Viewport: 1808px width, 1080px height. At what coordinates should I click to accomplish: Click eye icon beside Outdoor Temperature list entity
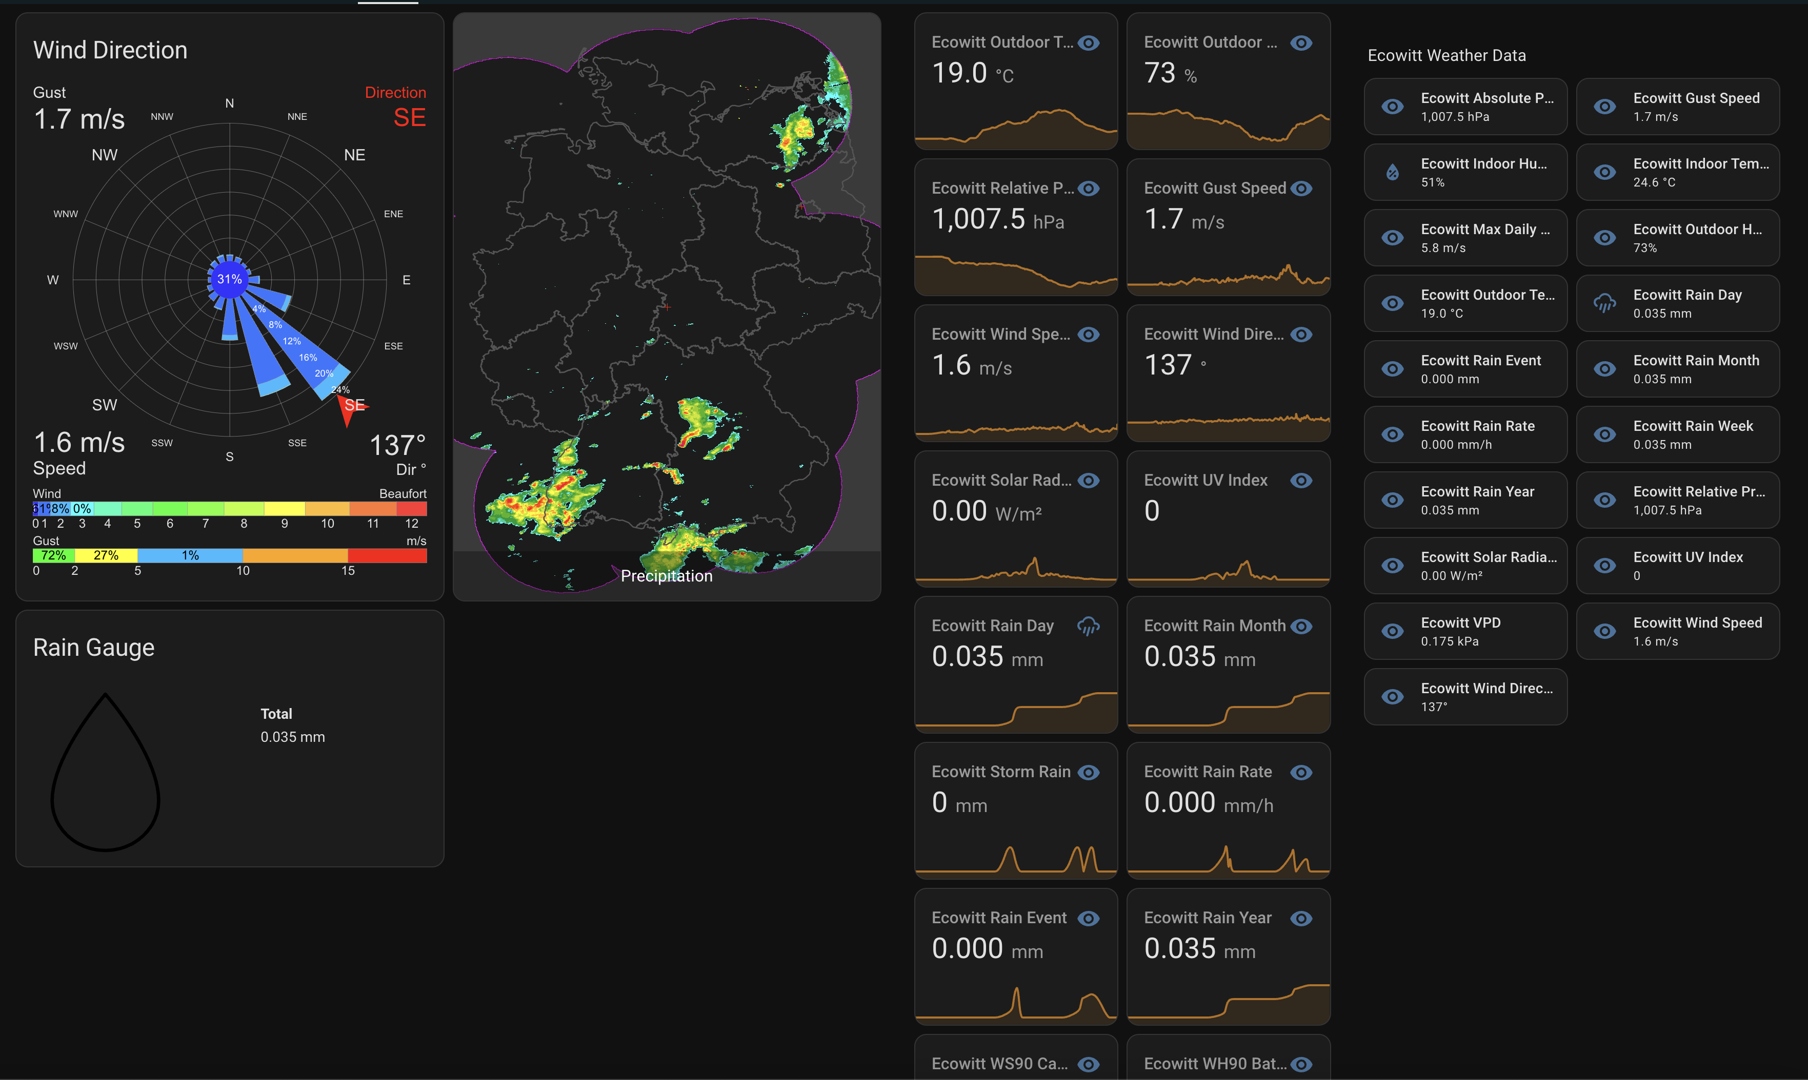coord(1392,303)
